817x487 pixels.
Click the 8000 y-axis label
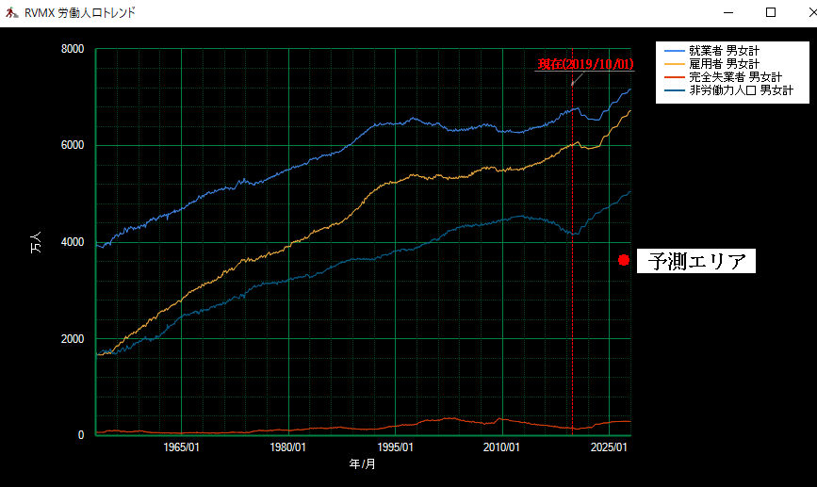(73, 49)
